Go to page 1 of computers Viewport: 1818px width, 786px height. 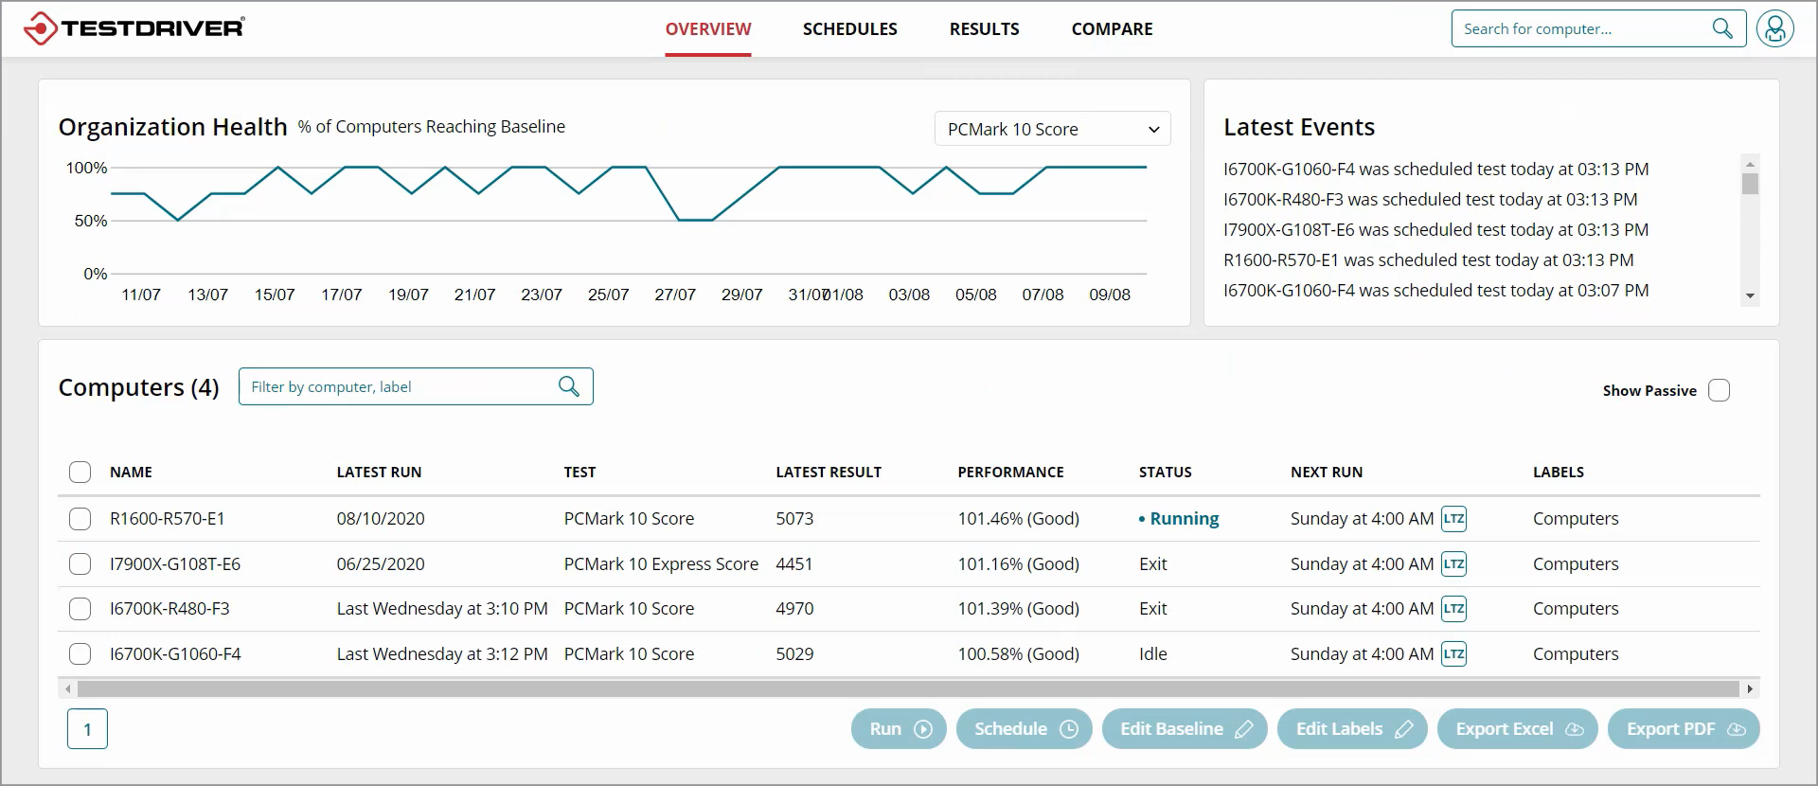[87, 729]
